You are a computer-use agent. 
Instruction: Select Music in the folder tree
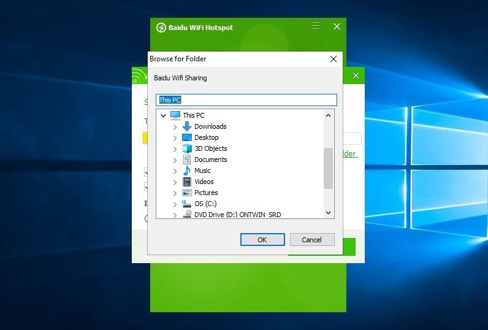[202, 171]
